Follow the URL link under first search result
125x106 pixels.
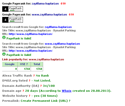tap(31, 34)
